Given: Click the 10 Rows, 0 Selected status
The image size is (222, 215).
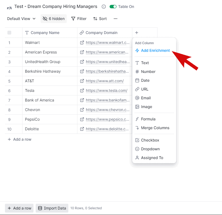Looking at the screenshot, I should pos(86,208).
